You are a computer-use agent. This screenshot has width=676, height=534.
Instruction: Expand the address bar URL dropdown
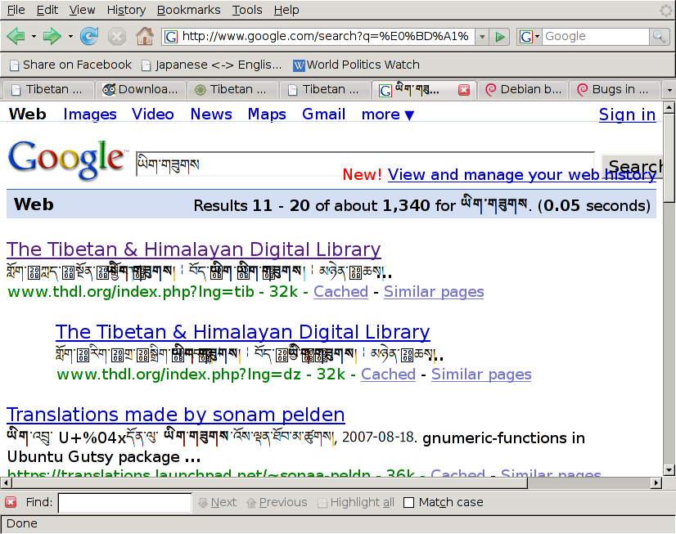(482, 37)
